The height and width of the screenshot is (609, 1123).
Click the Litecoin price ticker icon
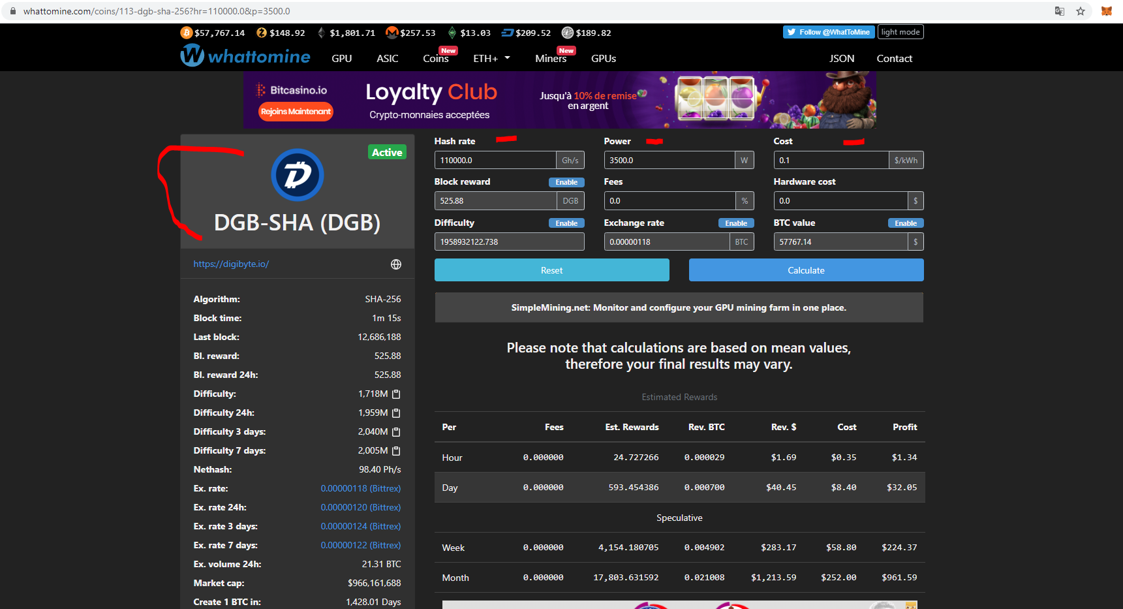(x=568, y=33)
